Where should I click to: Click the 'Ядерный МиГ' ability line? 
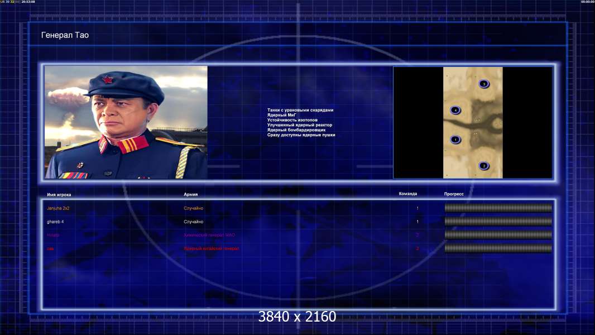(x=281, y=115)
